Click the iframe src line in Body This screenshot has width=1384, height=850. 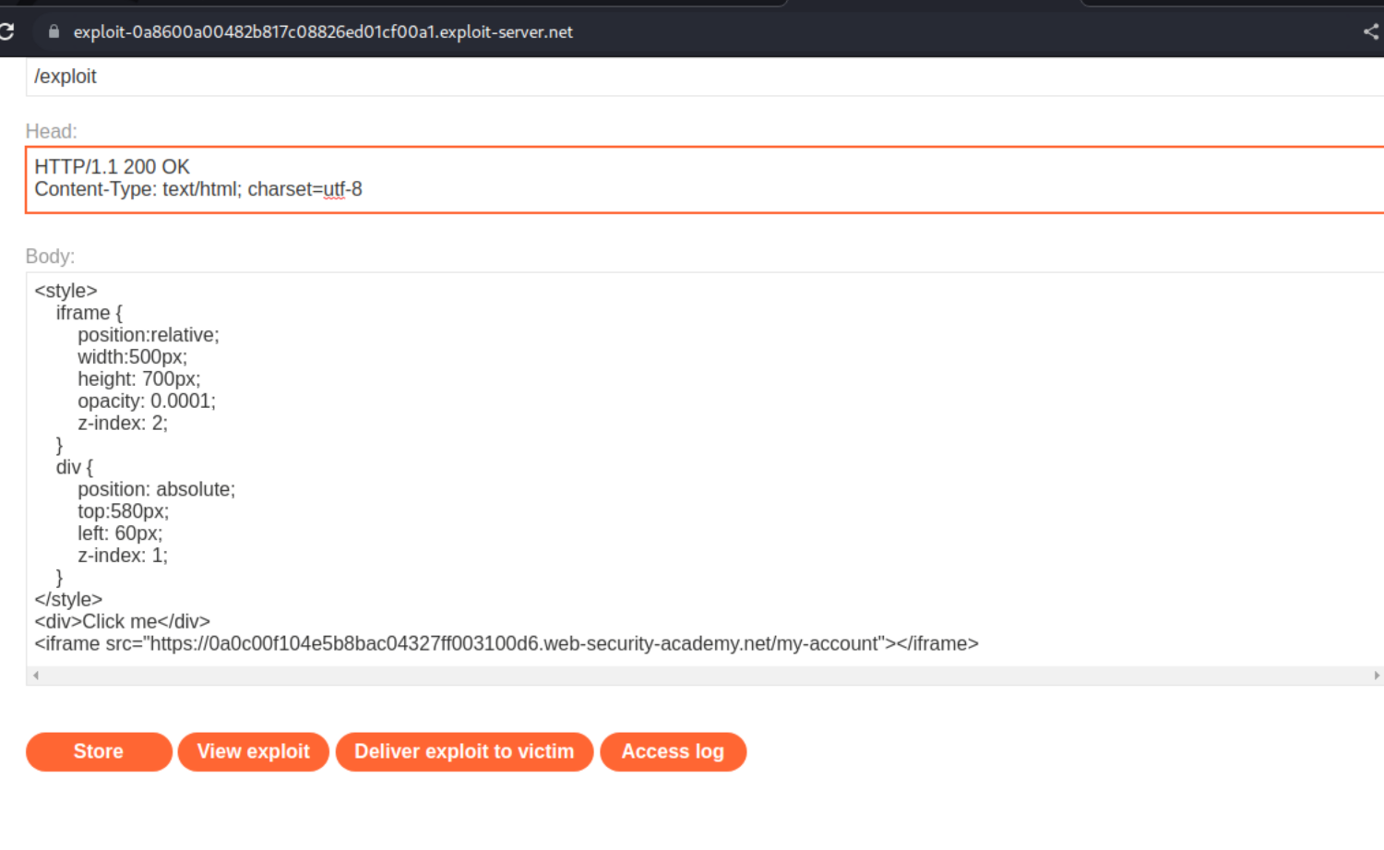click(507, 644)
